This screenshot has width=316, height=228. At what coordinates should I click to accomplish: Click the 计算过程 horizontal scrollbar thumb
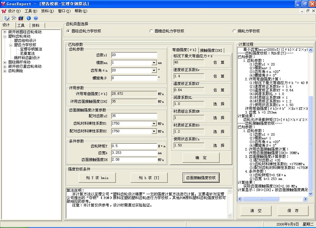(261, 199)
